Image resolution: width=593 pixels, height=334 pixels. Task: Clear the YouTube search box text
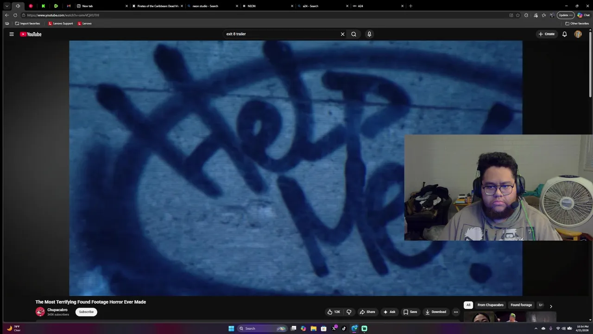[343, 34]
